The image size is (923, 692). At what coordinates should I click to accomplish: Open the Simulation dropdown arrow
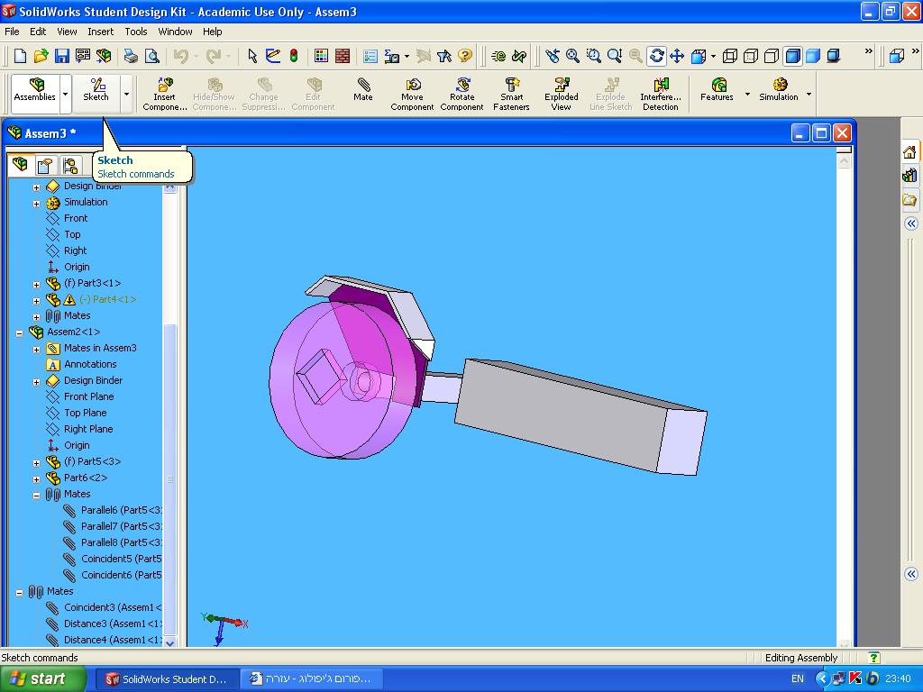coord(809,94)
